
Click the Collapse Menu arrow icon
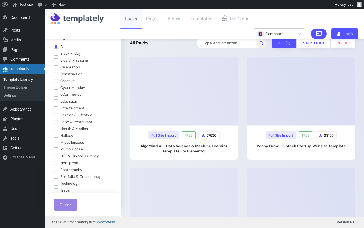[x=5, y=157]
